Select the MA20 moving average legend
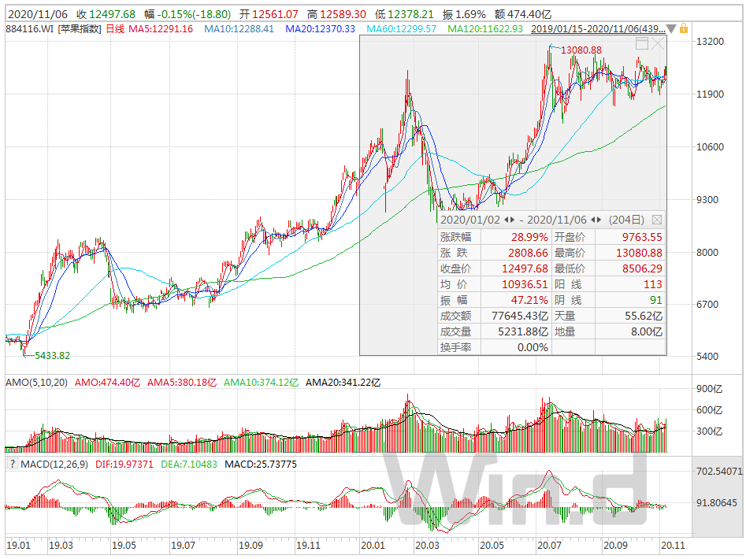The width and height of the screenshot is (746, 559). pyautogui.click(x=320, y=29)
